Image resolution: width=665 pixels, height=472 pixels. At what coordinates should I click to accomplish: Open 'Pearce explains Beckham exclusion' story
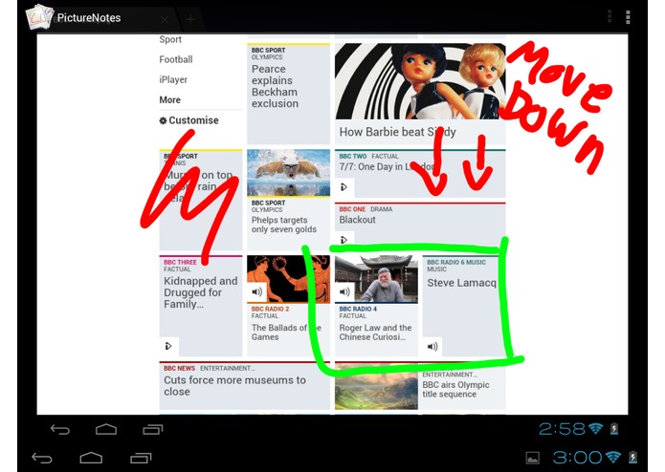(275, 86)
